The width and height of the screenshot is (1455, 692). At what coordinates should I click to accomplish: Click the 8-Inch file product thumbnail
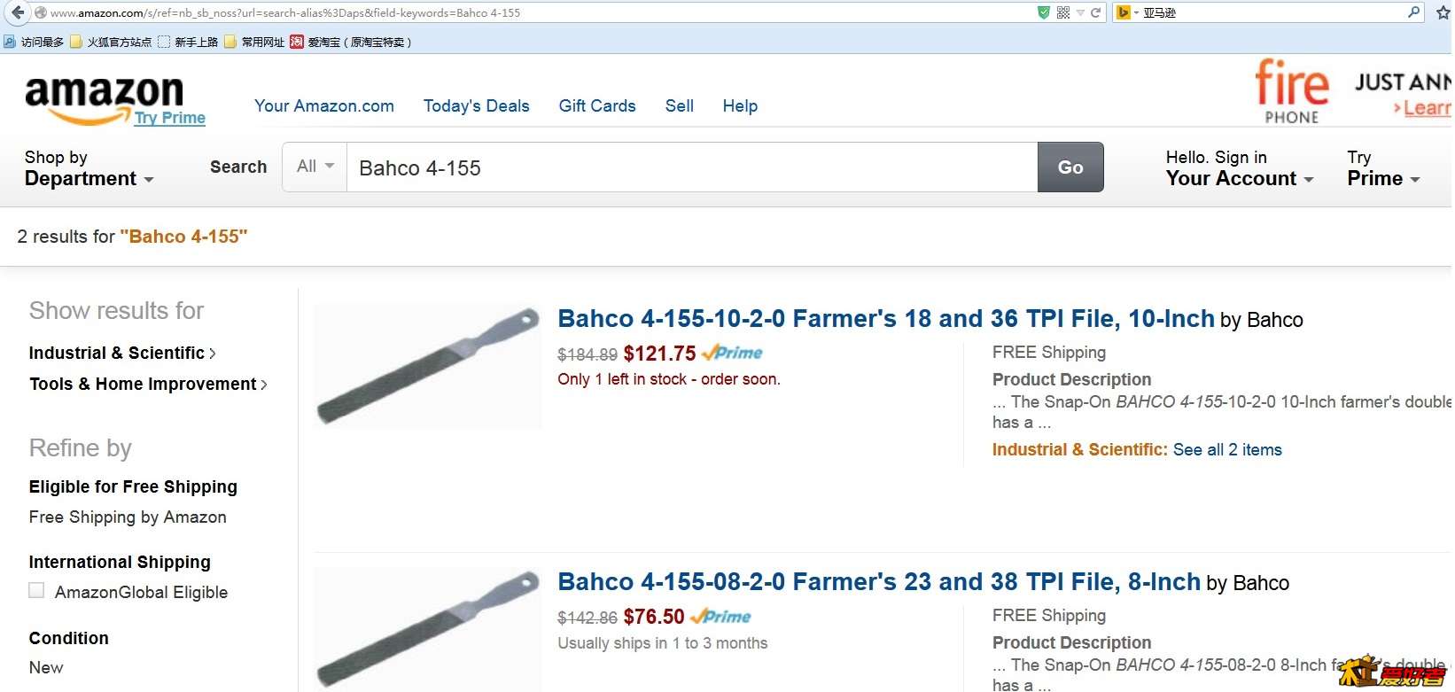coord(427,629)
